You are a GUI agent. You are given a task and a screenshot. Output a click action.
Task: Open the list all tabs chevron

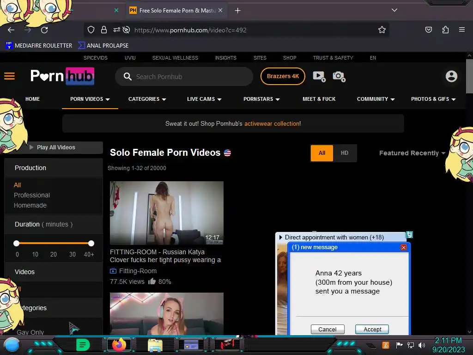point(394,10)
